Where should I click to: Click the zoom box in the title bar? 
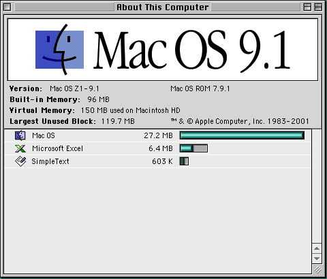coord(307,7)
